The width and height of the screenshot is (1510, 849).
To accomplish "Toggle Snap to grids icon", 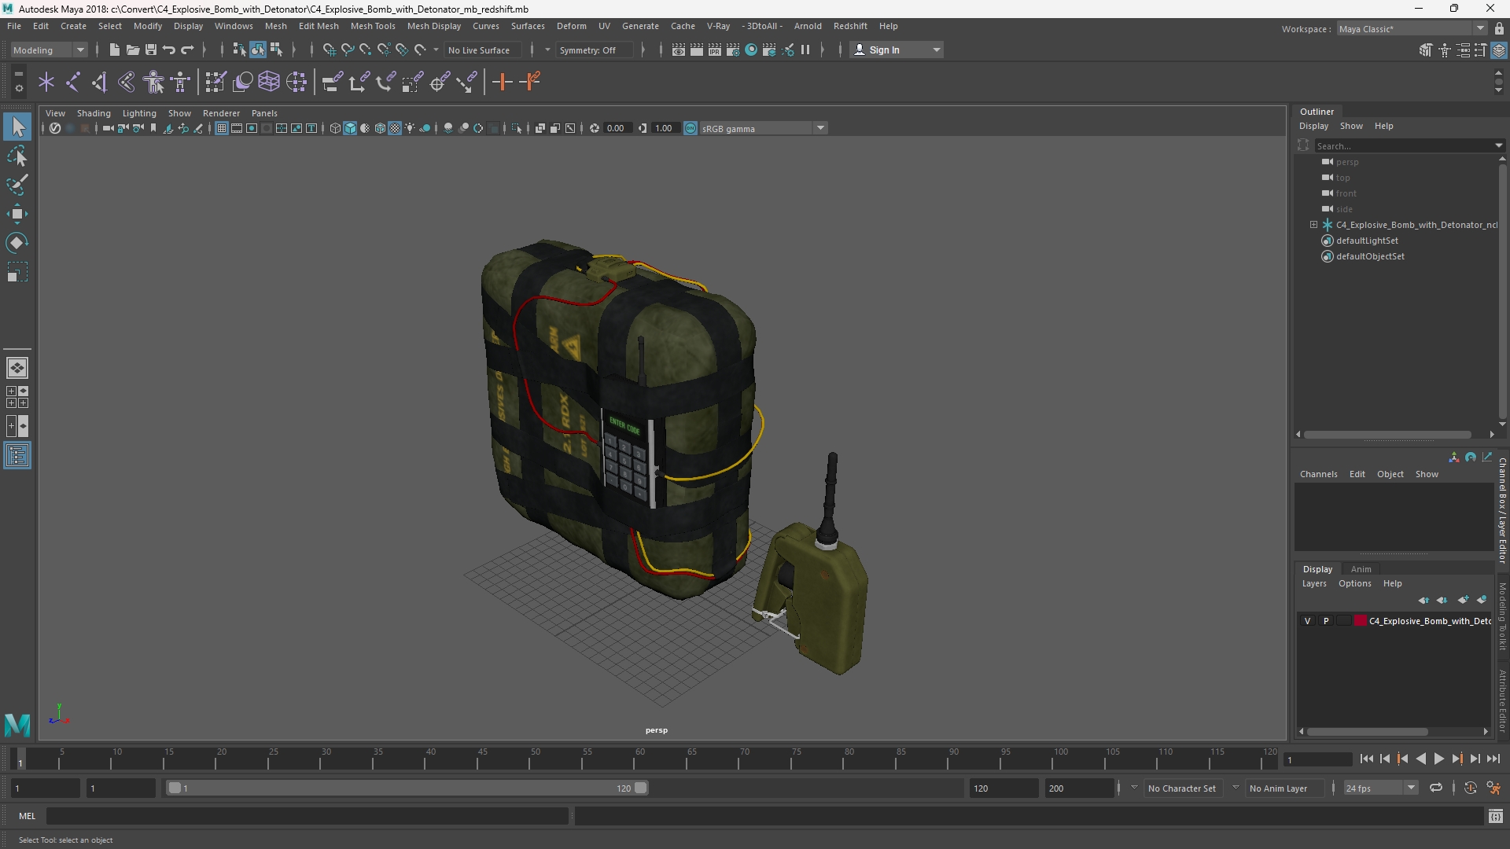I will pyautogui.click(x=330, y=50).
